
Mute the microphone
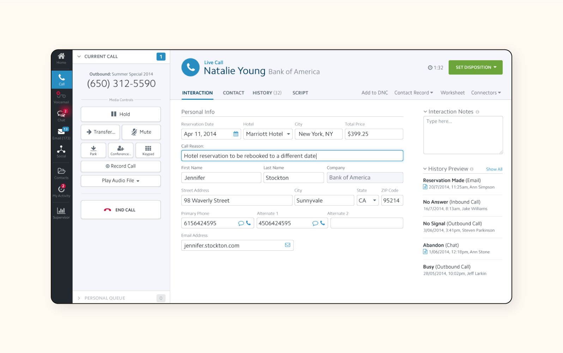[x=141, y=132]
